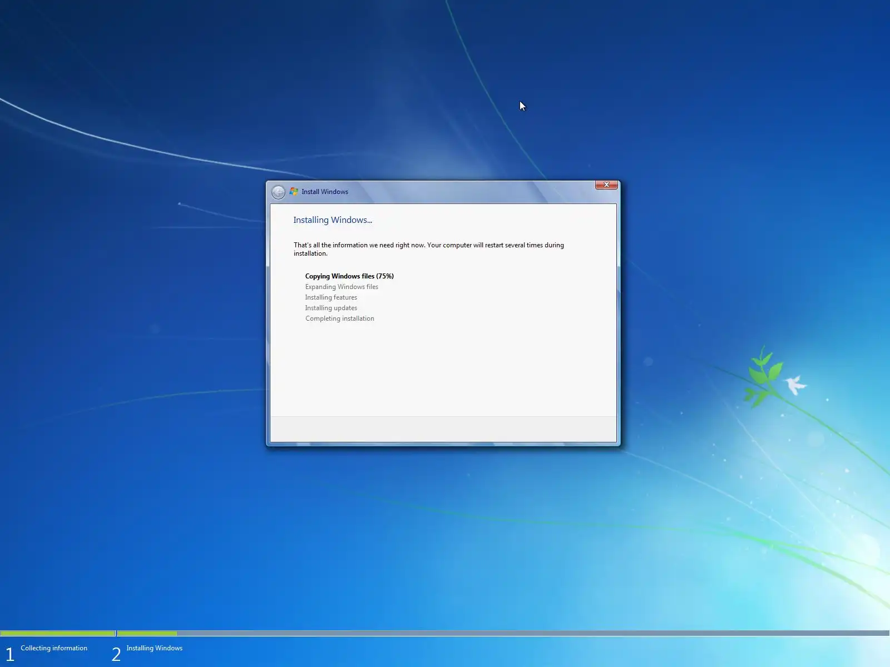
Task: Click 'Expanding Windows files' step
Action: pyautogui.click(x=342, y=287)
